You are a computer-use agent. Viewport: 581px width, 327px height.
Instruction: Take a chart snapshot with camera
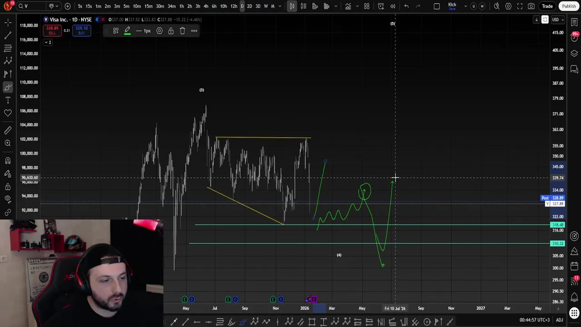click(531, 6)
